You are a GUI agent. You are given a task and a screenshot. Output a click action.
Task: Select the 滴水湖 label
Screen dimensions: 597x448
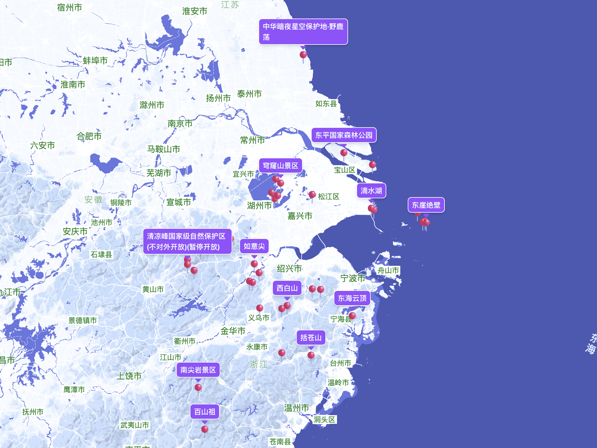tap(371, 191)
